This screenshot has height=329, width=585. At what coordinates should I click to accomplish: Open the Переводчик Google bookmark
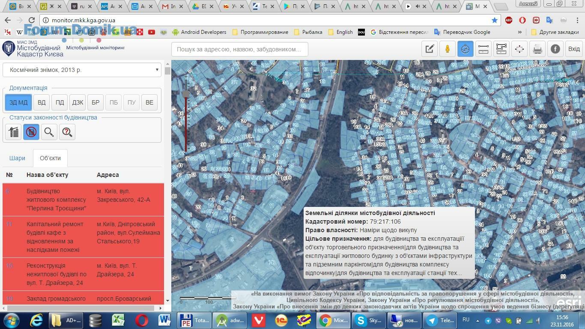point(463,32)
